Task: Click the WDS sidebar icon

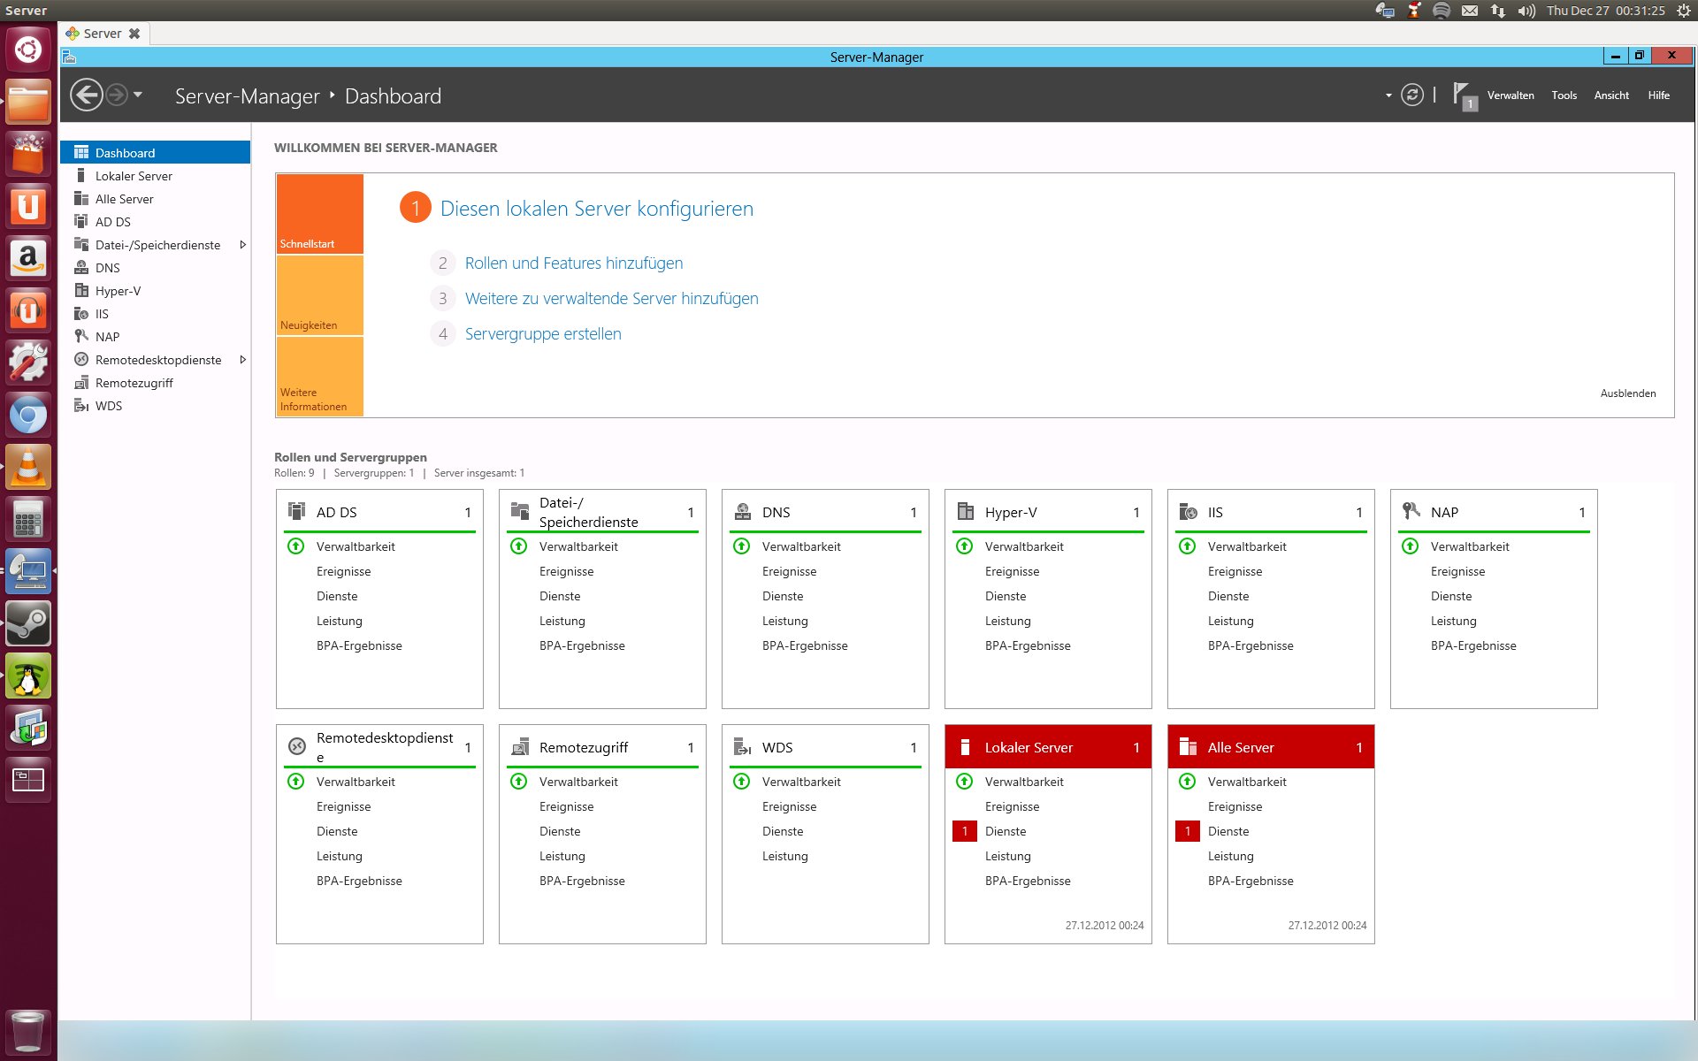Action: tap(81, 406)
